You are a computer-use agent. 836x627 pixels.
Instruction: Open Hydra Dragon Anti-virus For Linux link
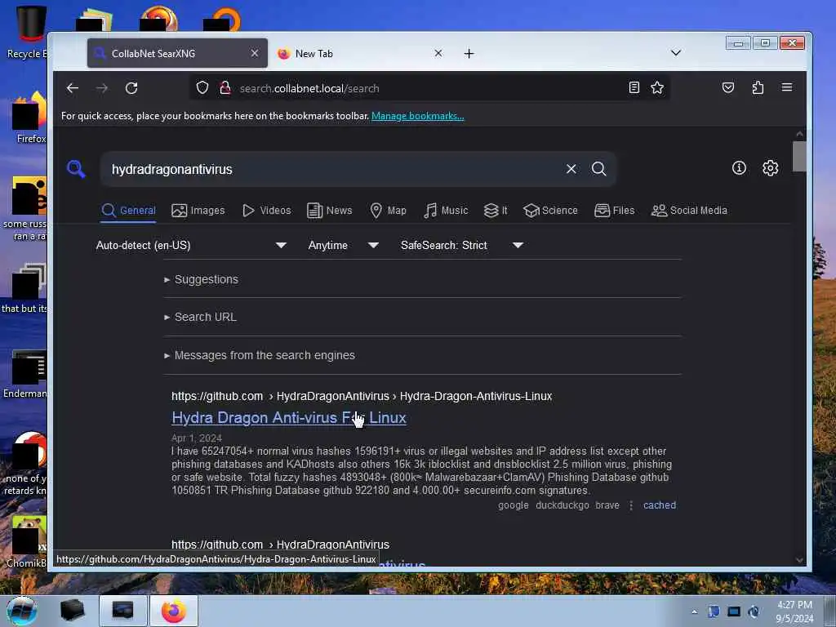tap(288, 417)
